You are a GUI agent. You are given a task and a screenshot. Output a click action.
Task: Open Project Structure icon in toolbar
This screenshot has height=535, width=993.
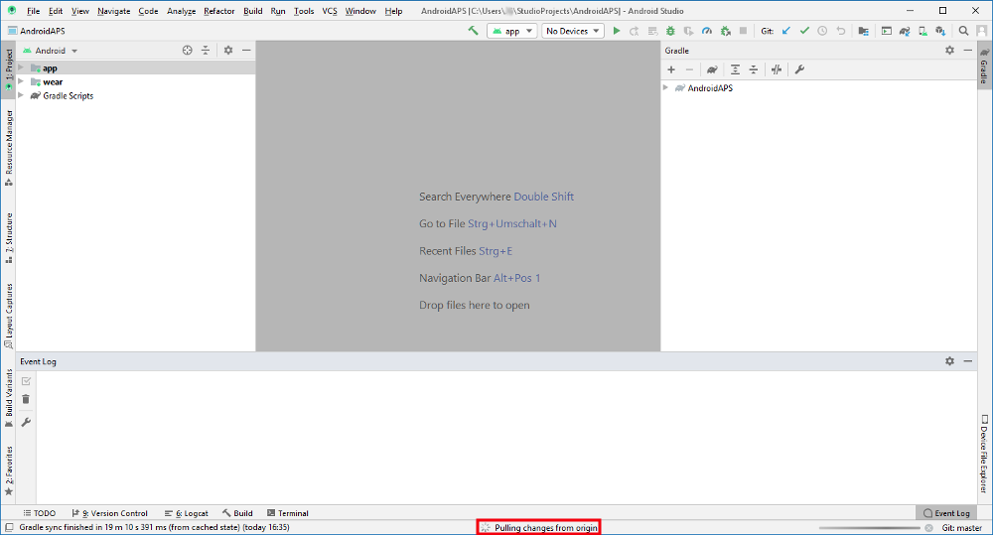pyautogui.click(x=863, y=31)
